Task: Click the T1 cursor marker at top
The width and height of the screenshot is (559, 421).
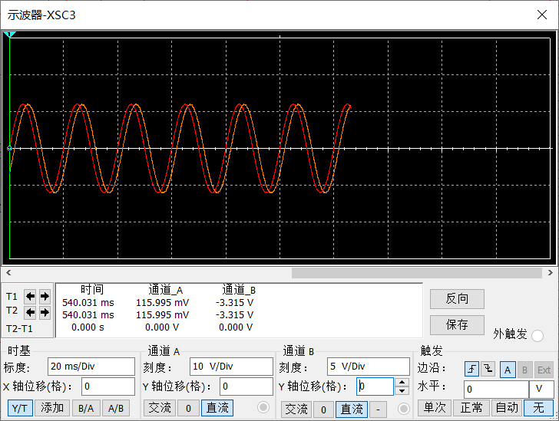Action: coord(10,35)
